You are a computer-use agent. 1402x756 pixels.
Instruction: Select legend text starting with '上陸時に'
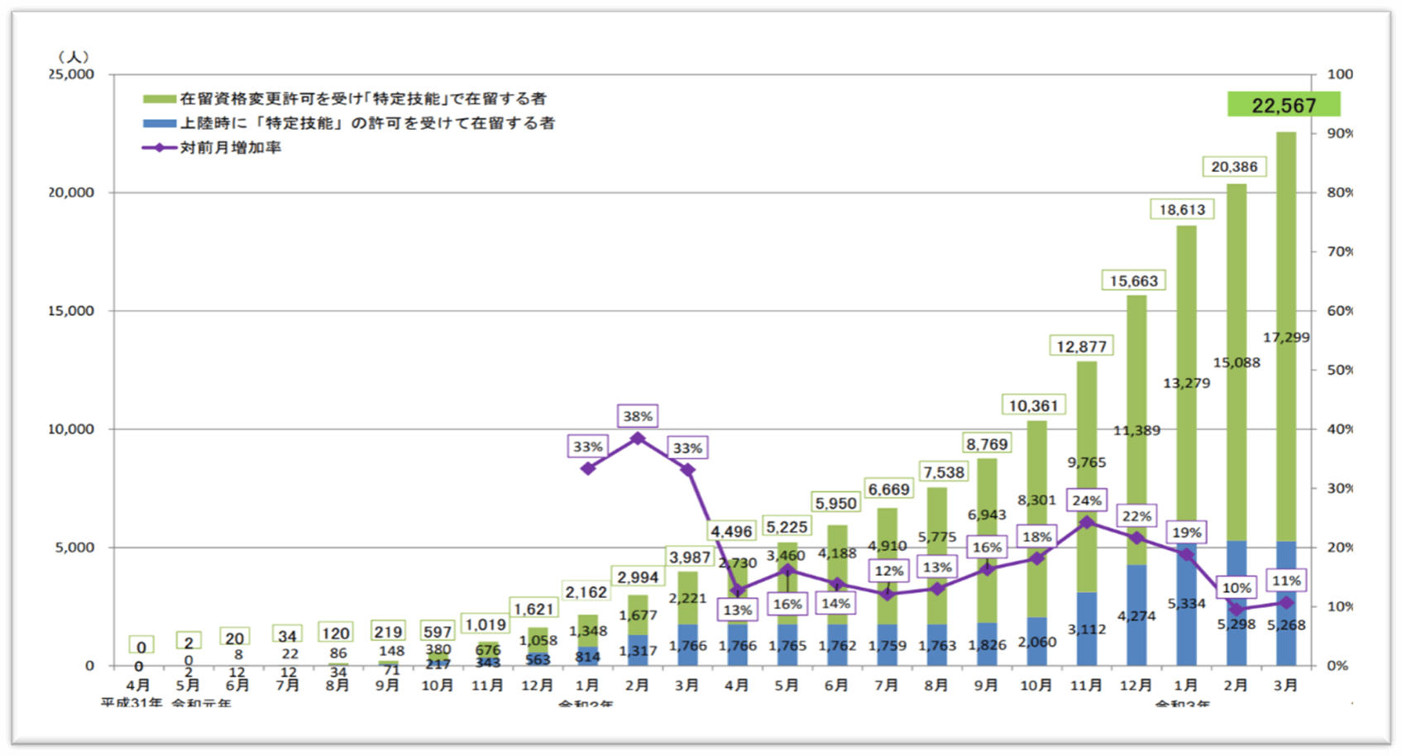point(367,123)
